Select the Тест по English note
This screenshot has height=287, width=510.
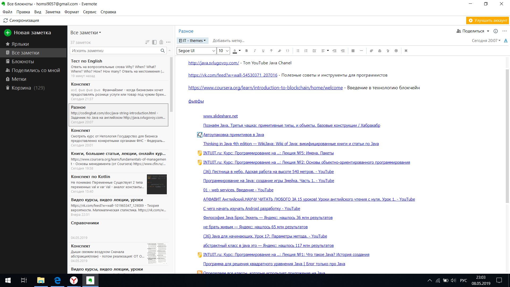118,68
